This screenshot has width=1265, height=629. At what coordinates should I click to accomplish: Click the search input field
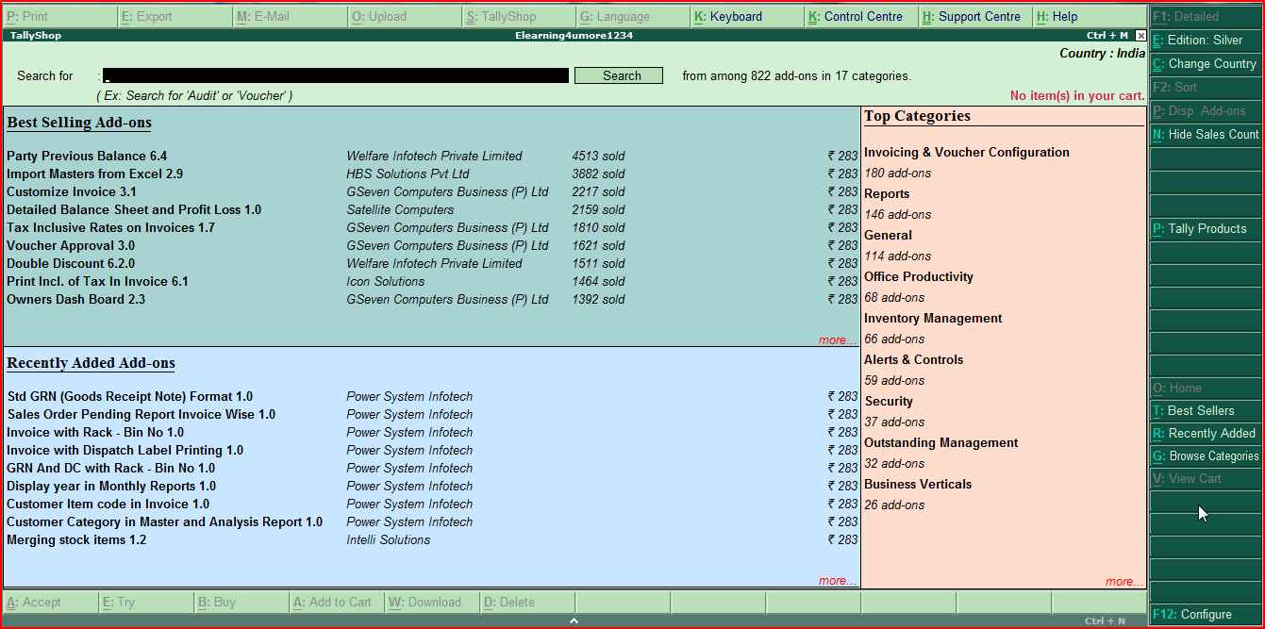tap(335, 75)
